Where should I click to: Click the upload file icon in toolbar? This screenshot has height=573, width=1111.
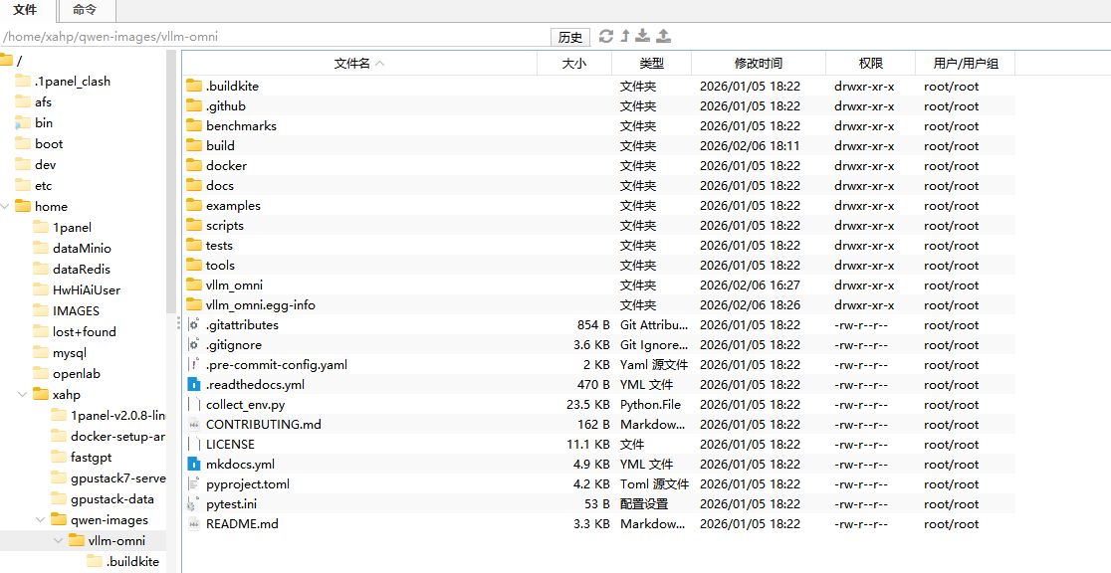pos(663,36)
